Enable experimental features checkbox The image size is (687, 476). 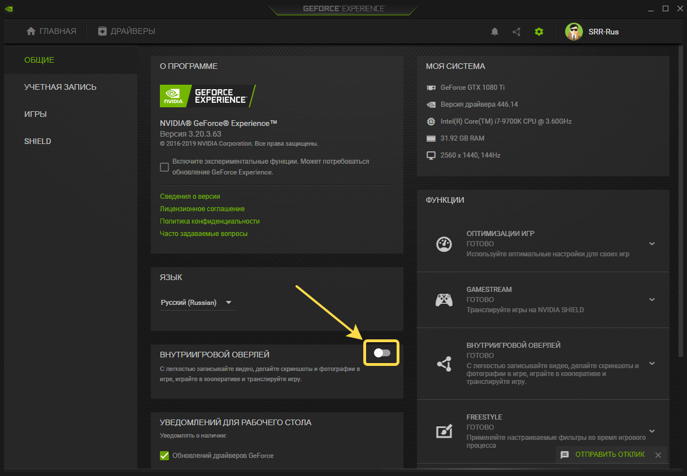click(x=164, y=167)
